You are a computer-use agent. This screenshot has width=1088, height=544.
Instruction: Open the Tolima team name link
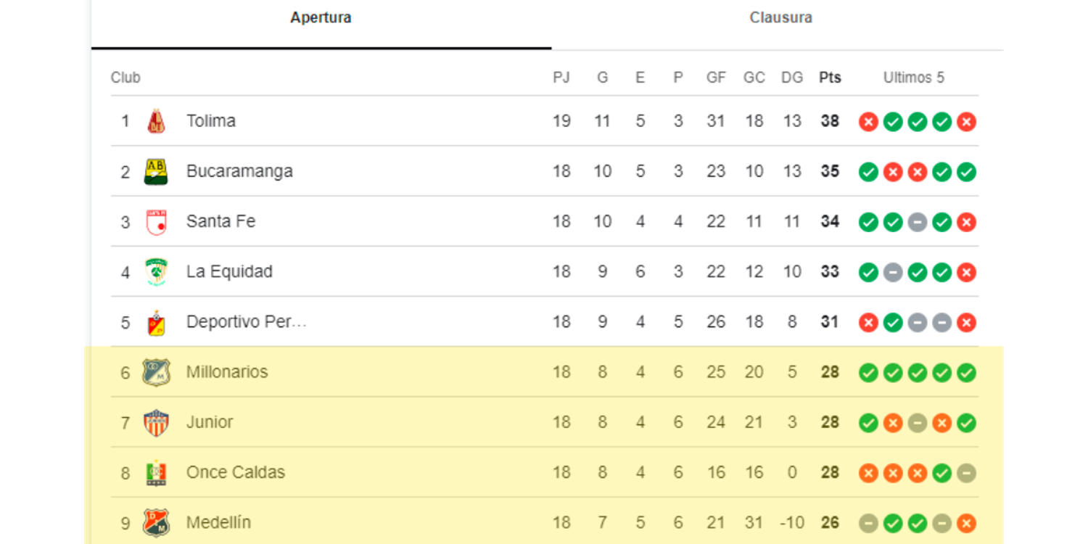211,121
